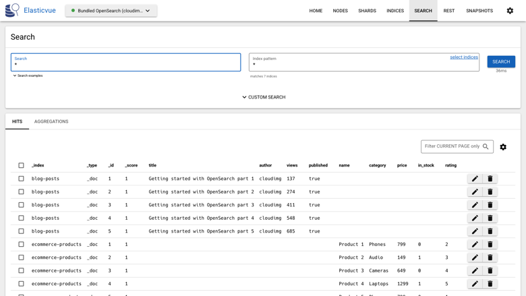Switch to the AGGREGATIONS tab
Screen dimensions: 526x296
tap(51, 121)
